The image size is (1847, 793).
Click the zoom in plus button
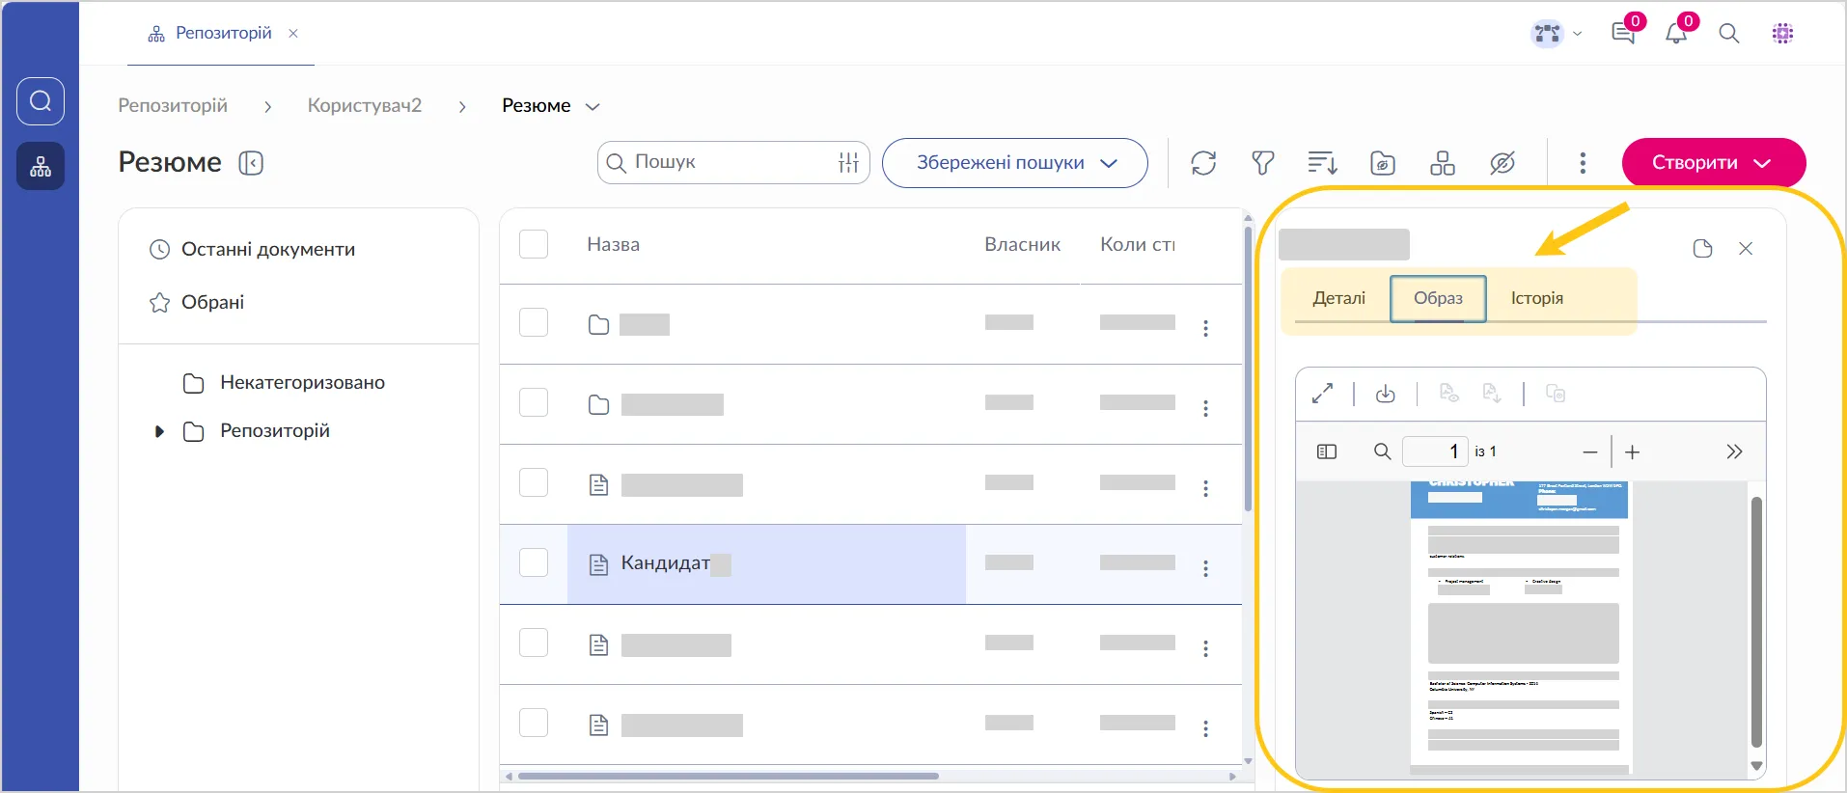click(1633, 451)
